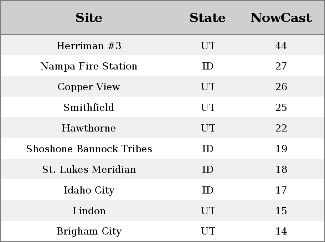Select the Herriman #3 site name
Image resolution: width=325 pixels, height=242 pixels.
[89, 46]
